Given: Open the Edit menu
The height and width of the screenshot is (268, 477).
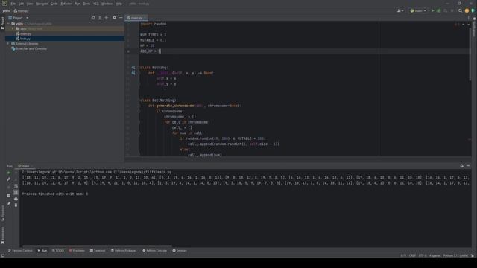Looking at the screenshot, I should (x=21, y=4).
